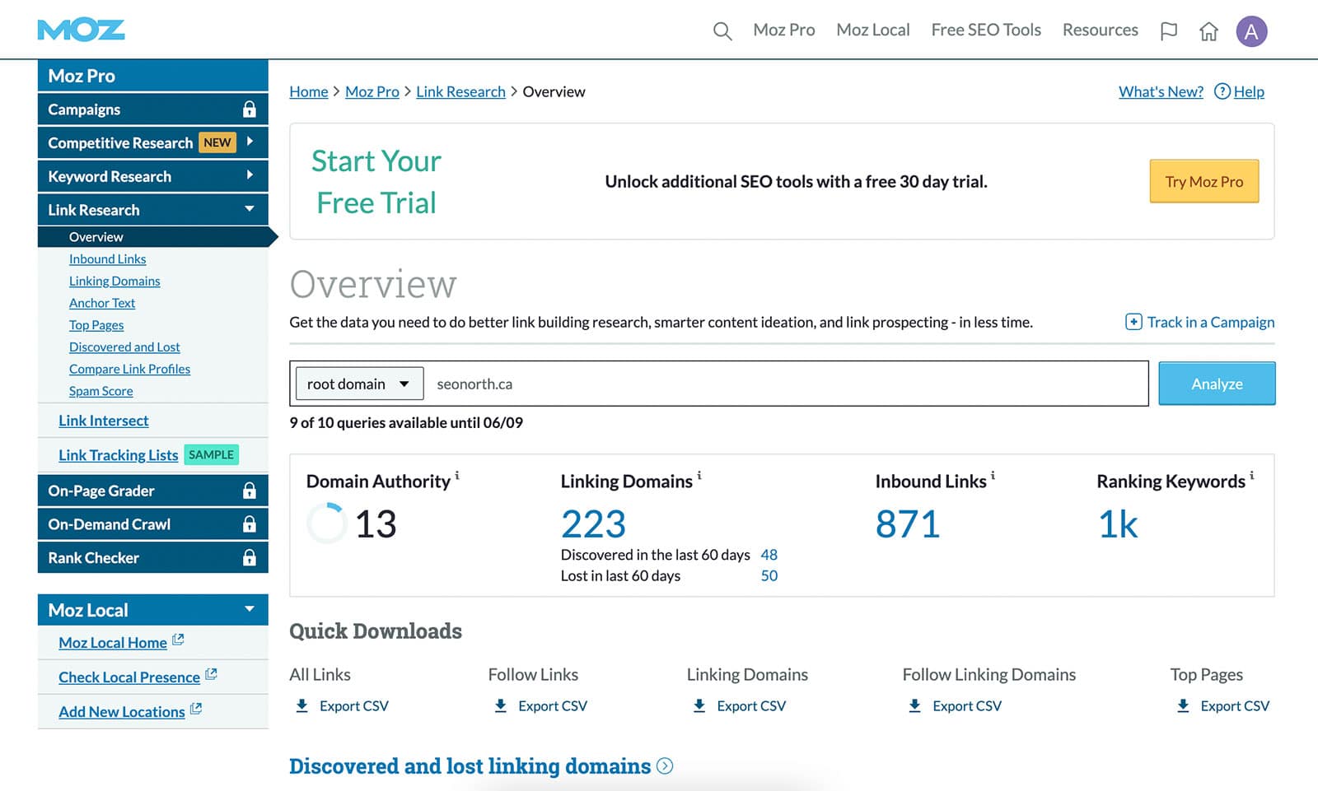Image resolution: width=1318 pixels, height=791 pixels.
Task: Click the Analyze button
Action: pos(1217,384)
